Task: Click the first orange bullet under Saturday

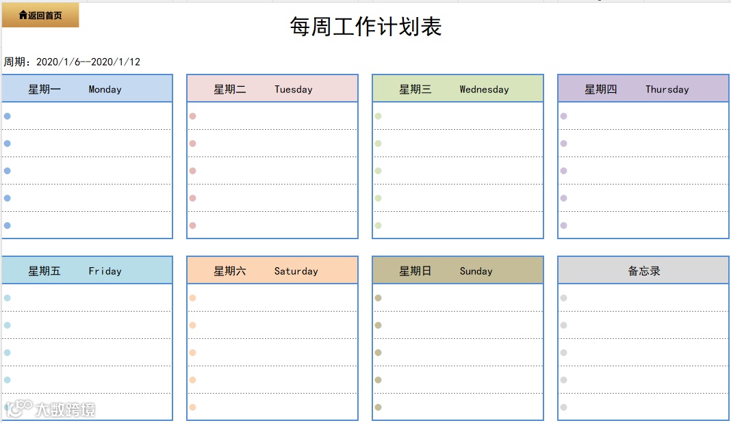Action: [x=192, y=298]
